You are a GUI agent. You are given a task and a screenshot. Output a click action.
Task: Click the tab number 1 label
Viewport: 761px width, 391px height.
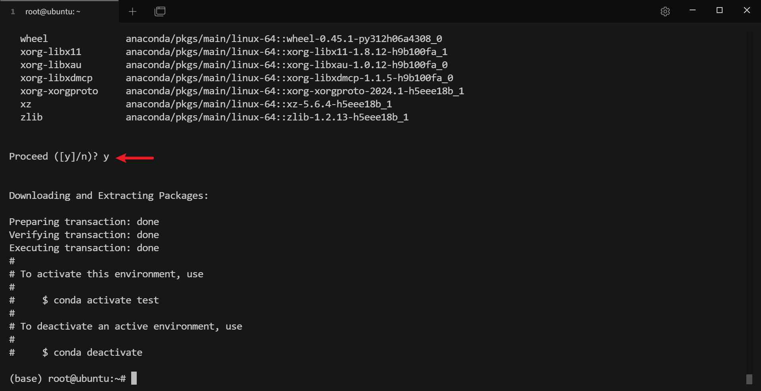[x=13, y=12]
